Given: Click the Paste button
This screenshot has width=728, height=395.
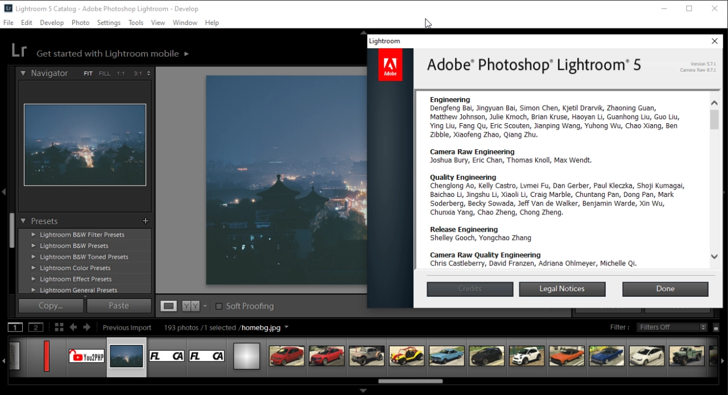Looking at the screenshot, I should pyautogui.click(x=119, y=305).
